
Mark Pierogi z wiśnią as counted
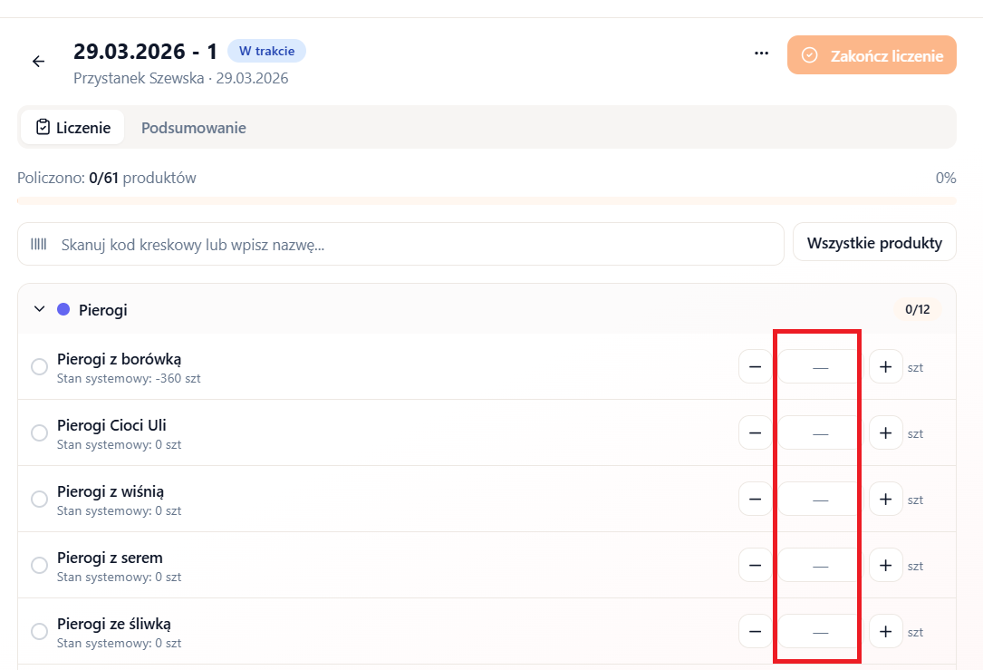pyautogui.click(x=40, y=500)
